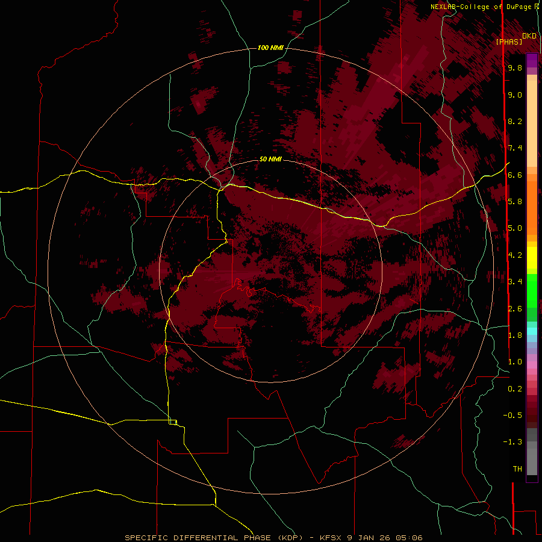Select the 4.2 value on color scale

point(515,255)
